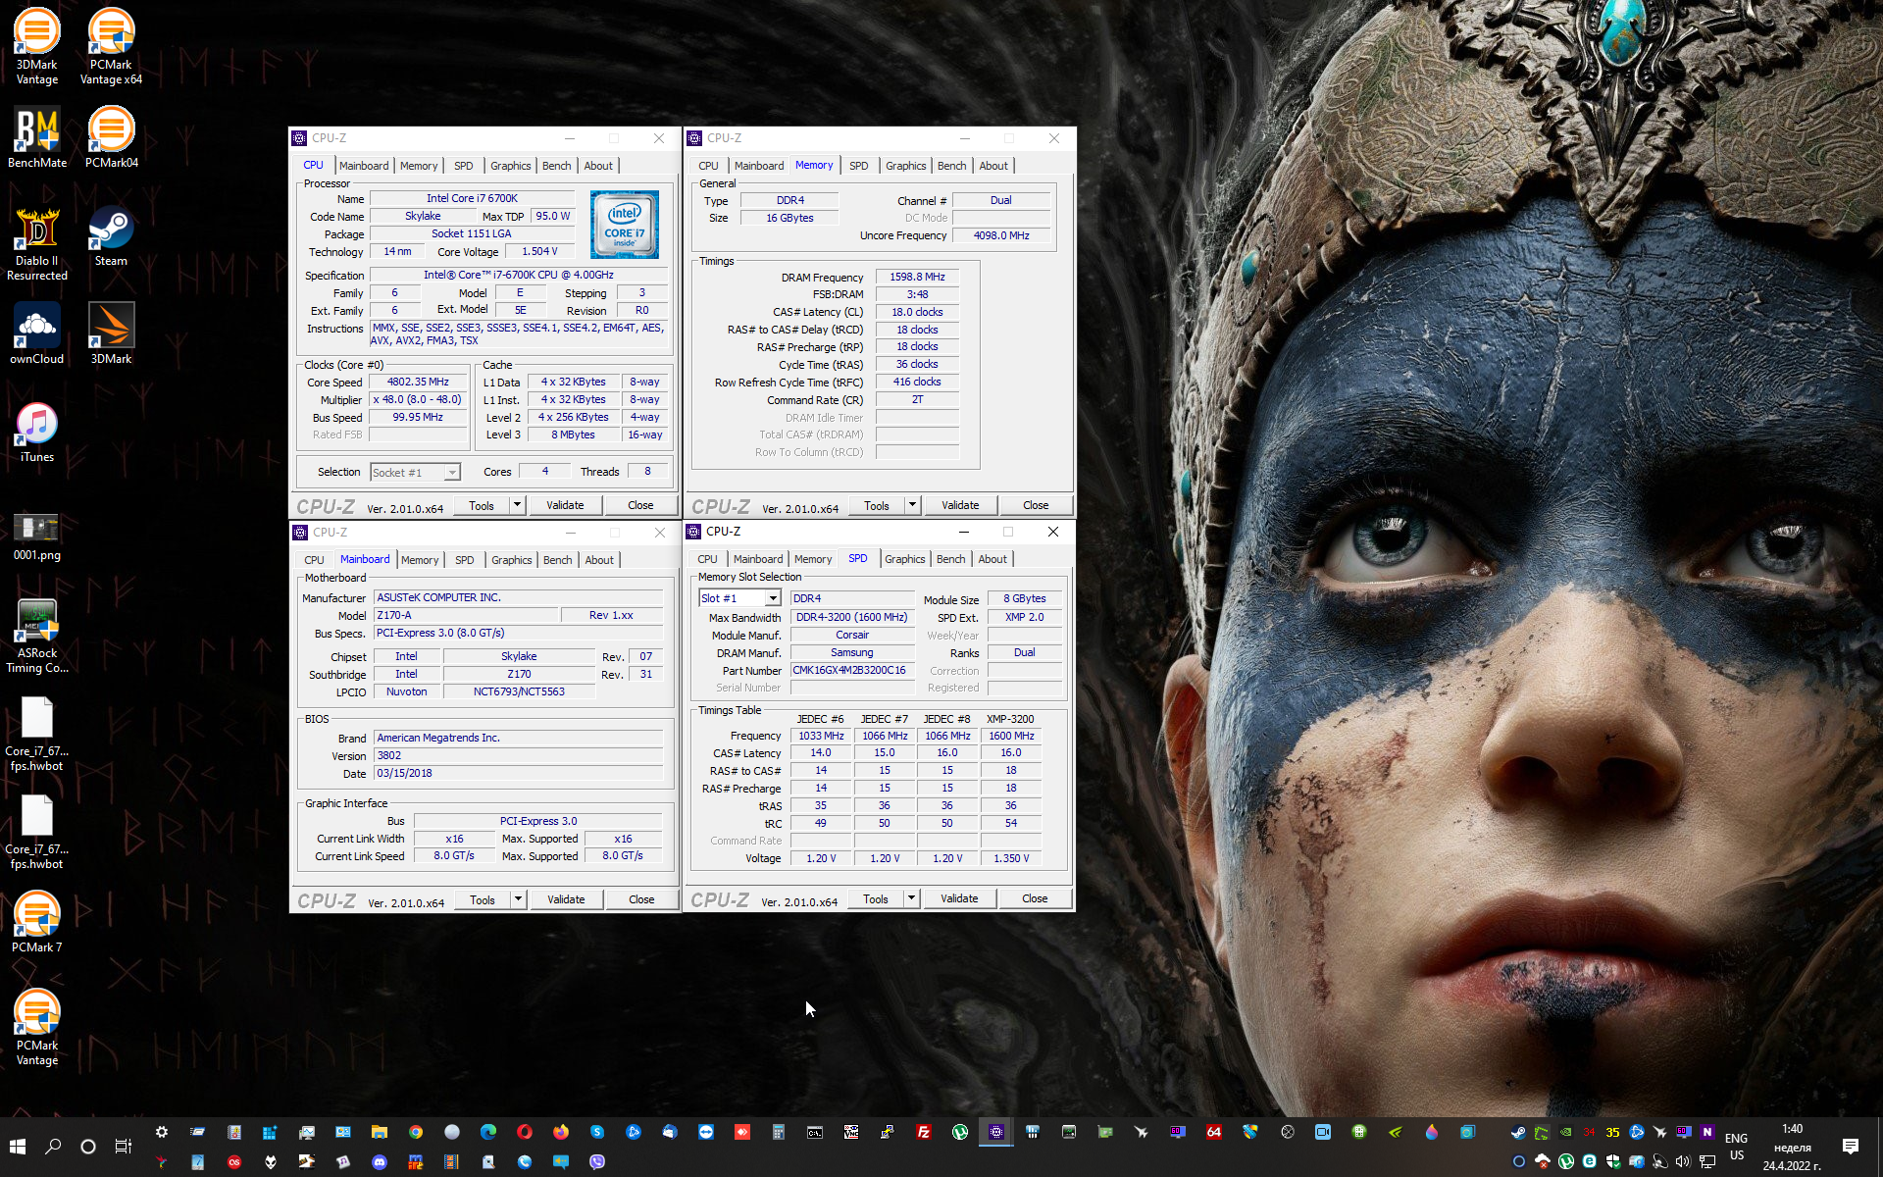1883x1177 pixels.
Task: Click Validate in the Memory window
Action: click(x=960, y=505)
